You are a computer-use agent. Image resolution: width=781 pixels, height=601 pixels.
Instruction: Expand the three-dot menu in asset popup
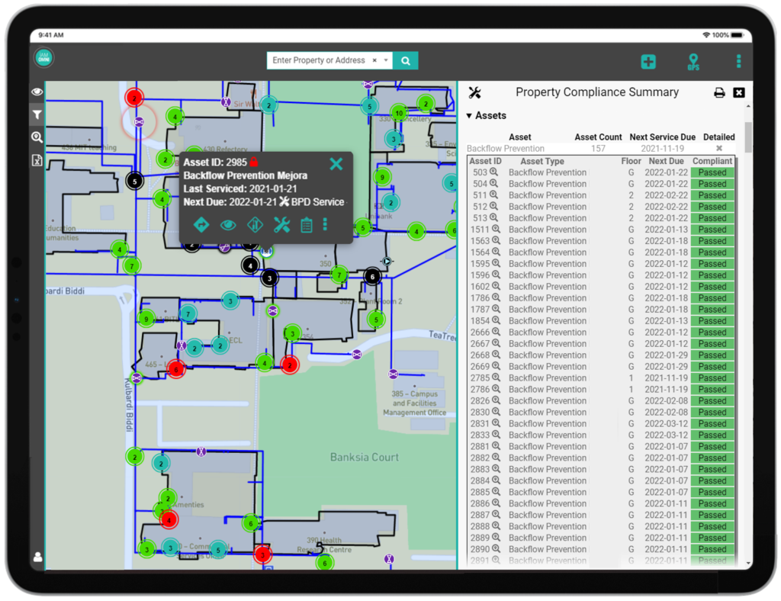326,224
